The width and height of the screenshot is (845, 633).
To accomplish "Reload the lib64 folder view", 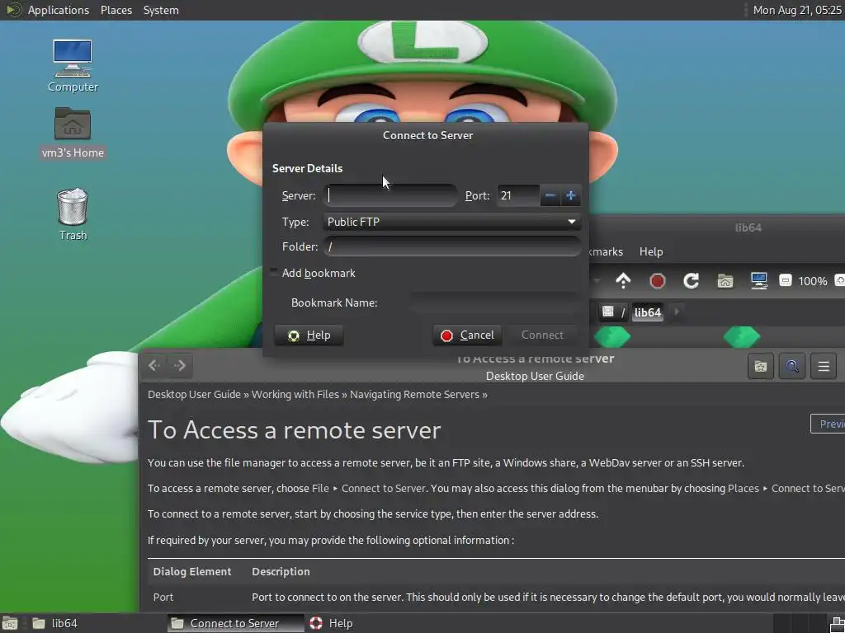I will pyautogui.click(x=691, y=280).
